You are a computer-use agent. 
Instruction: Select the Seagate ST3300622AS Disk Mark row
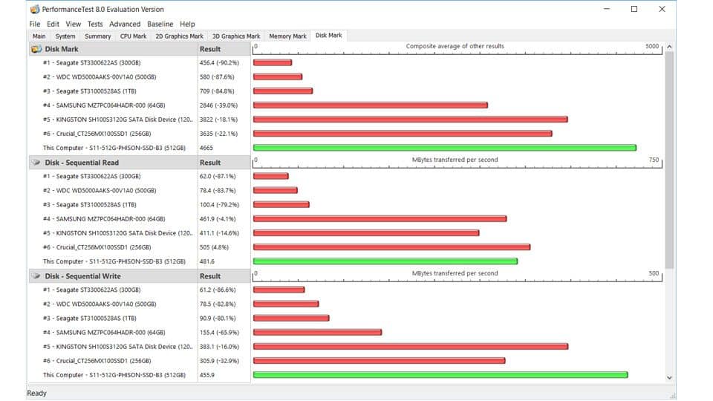111,63
